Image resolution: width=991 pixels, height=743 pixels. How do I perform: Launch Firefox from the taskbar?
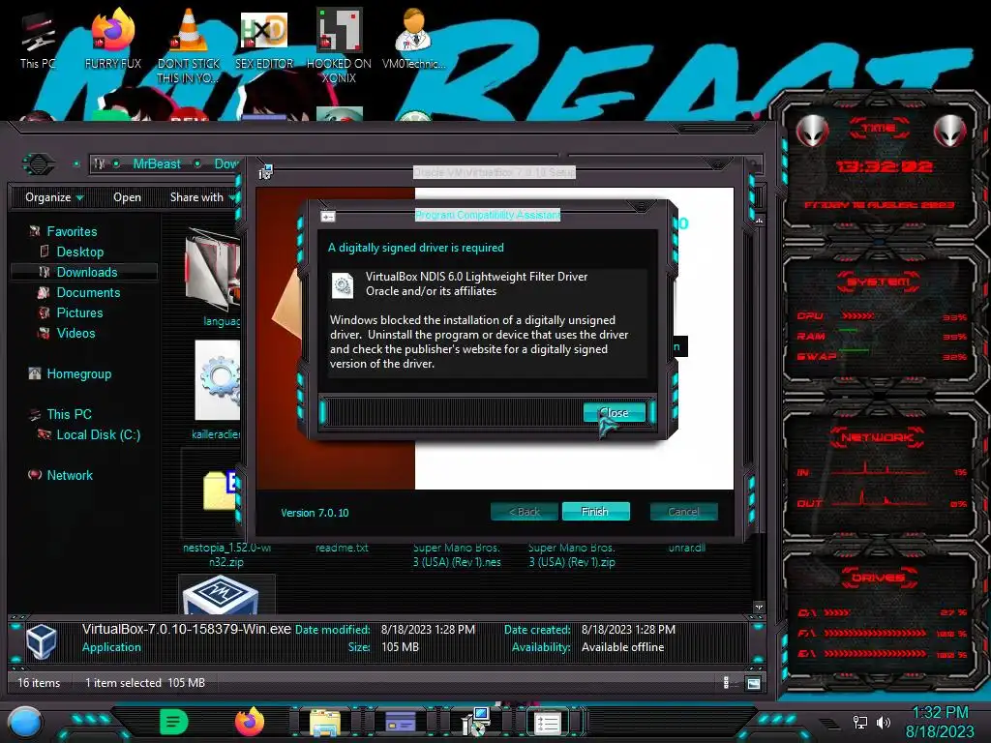pos(250,722)
